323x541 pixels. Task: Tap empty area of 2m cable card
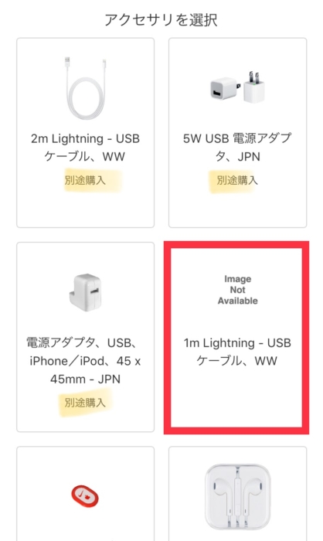pos(85,209)
